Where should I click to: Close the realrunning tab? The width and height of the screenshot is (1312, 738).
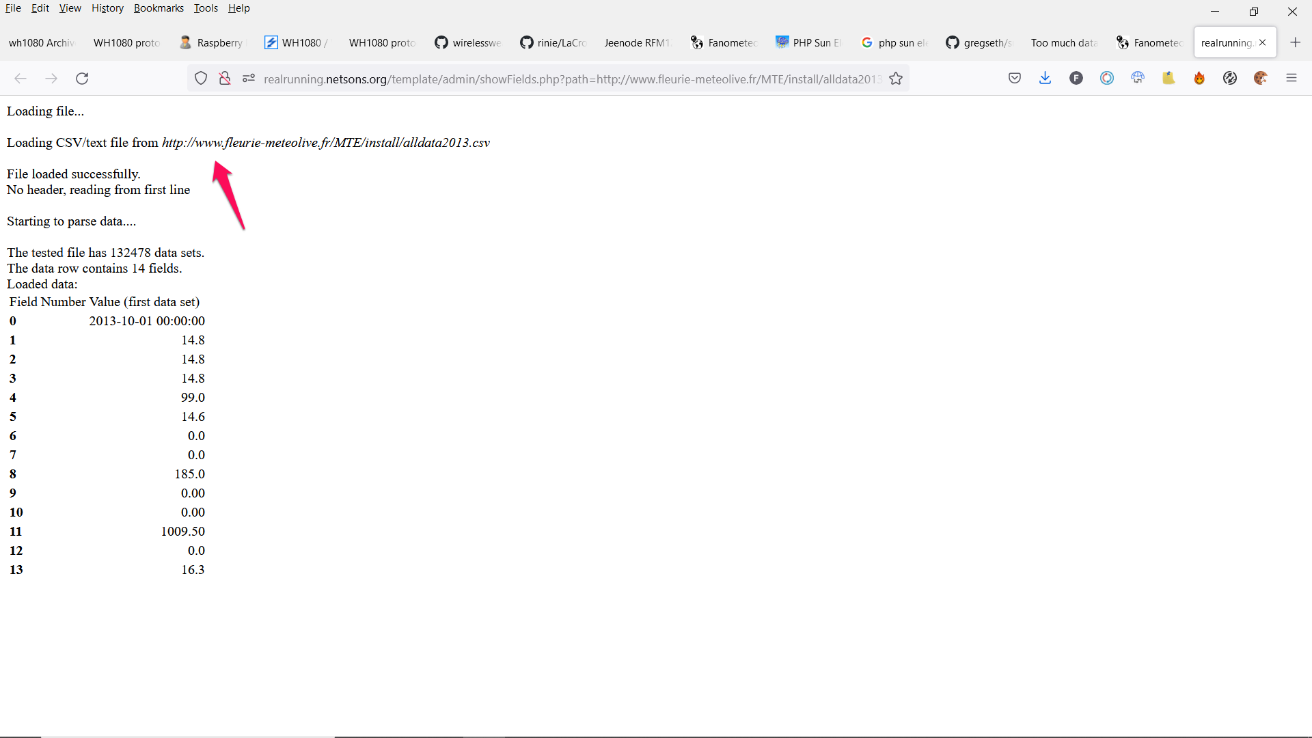(x=1262, y=42)
